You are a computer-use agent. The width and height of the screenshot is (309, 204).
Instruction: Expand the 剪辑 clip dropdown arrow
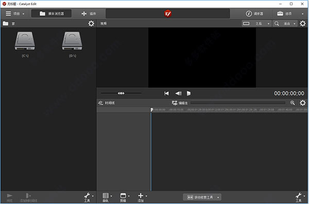point(129,196)
